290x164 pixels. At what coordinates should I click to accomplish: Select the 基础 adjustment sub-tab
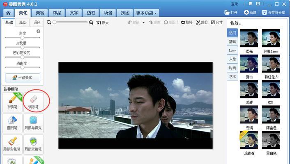coord(9,23)
